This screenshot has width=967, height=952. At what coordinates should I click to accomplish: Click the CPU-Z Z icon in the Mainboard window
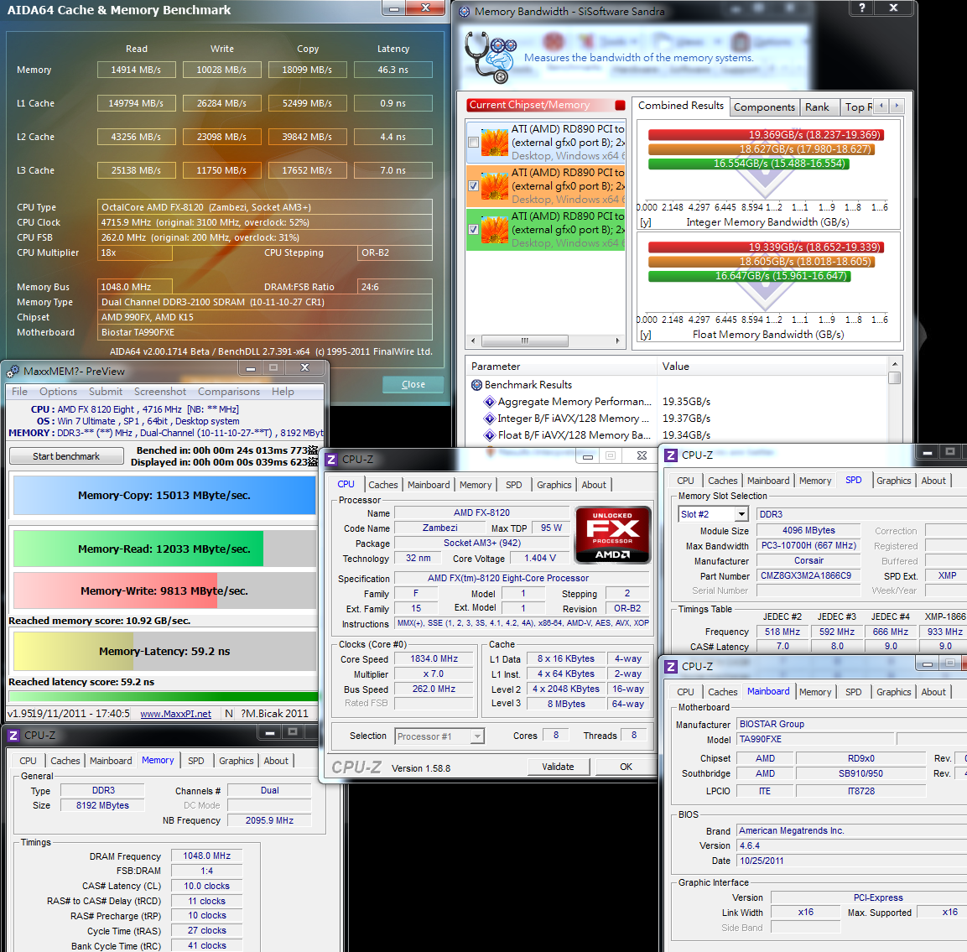tap(670, 667)
